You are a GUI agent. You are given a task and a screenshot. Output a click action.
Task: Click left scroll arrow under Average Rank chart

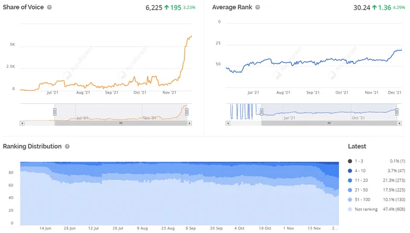pos(228,123)
